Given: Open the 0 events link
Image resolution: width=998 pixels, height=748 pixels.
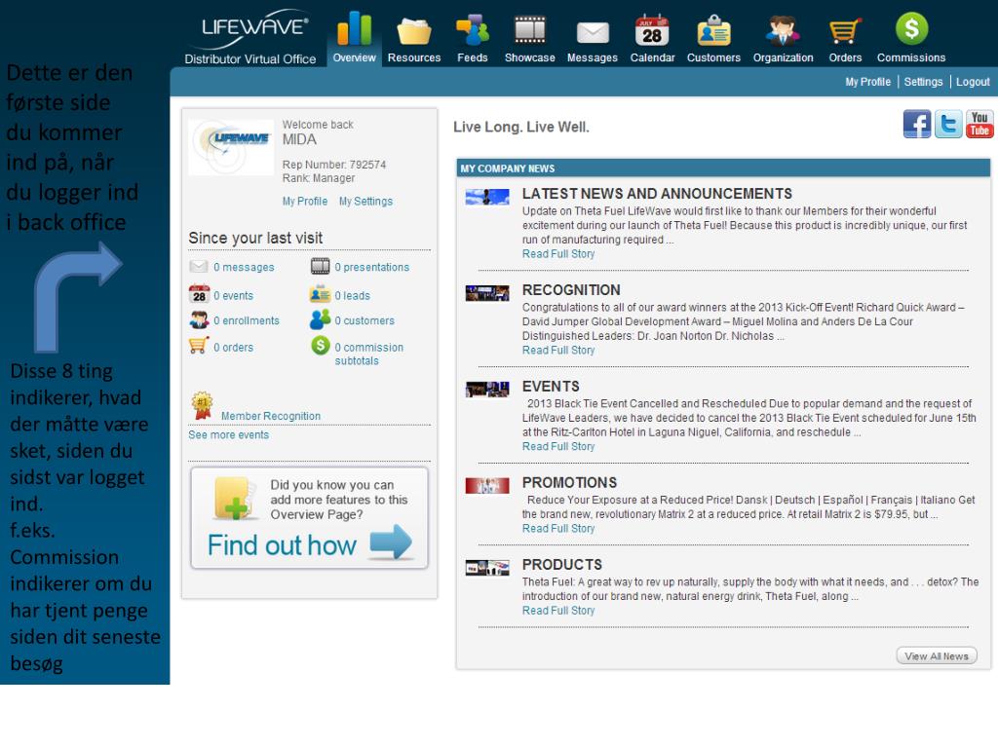Looking at the screenshot, I should [233, 296].
